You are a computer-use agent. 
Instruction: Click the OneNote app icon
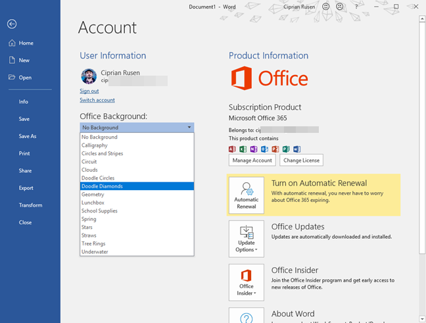point(254,149)
